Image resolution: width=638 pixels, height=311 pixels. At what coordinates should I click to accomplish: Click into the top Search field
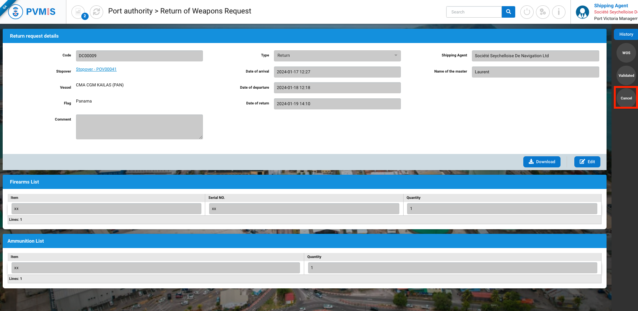pyautogui.click(x=474, y=12)
